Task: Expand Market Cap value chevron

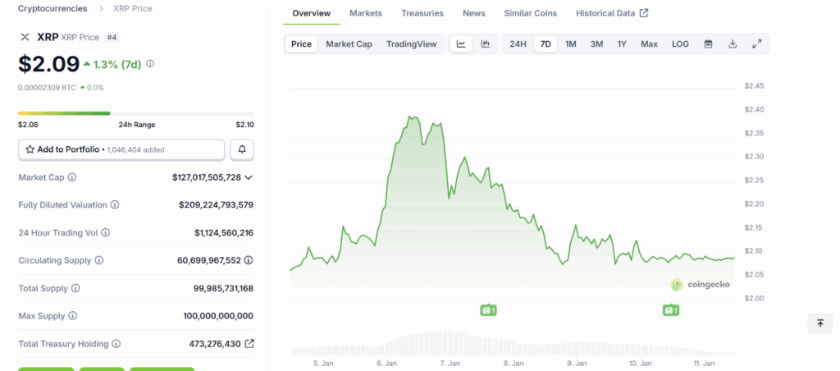Action: (x=249, y=177)
